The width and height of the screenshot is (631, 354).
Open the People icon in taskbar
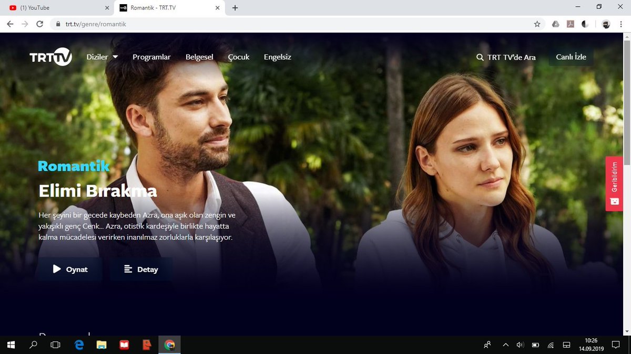coord(487,345)
